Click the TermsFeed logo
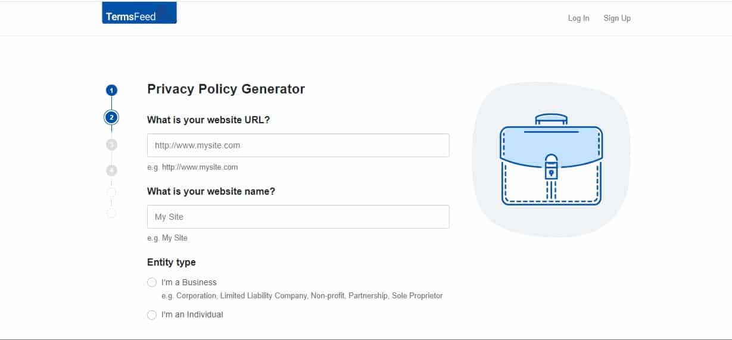Image resolution: width=732 pixels, height=340 pixels. coord(139,13)
